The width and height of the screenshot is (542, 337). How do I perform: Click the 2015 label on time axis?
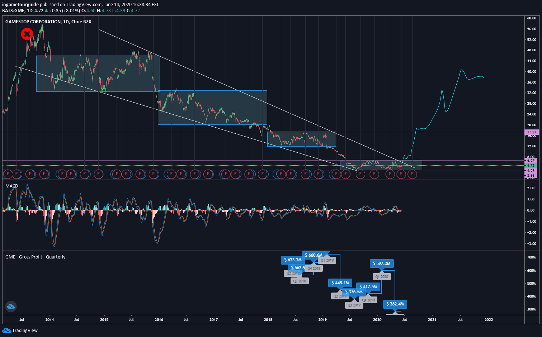(x=104, y=320)
